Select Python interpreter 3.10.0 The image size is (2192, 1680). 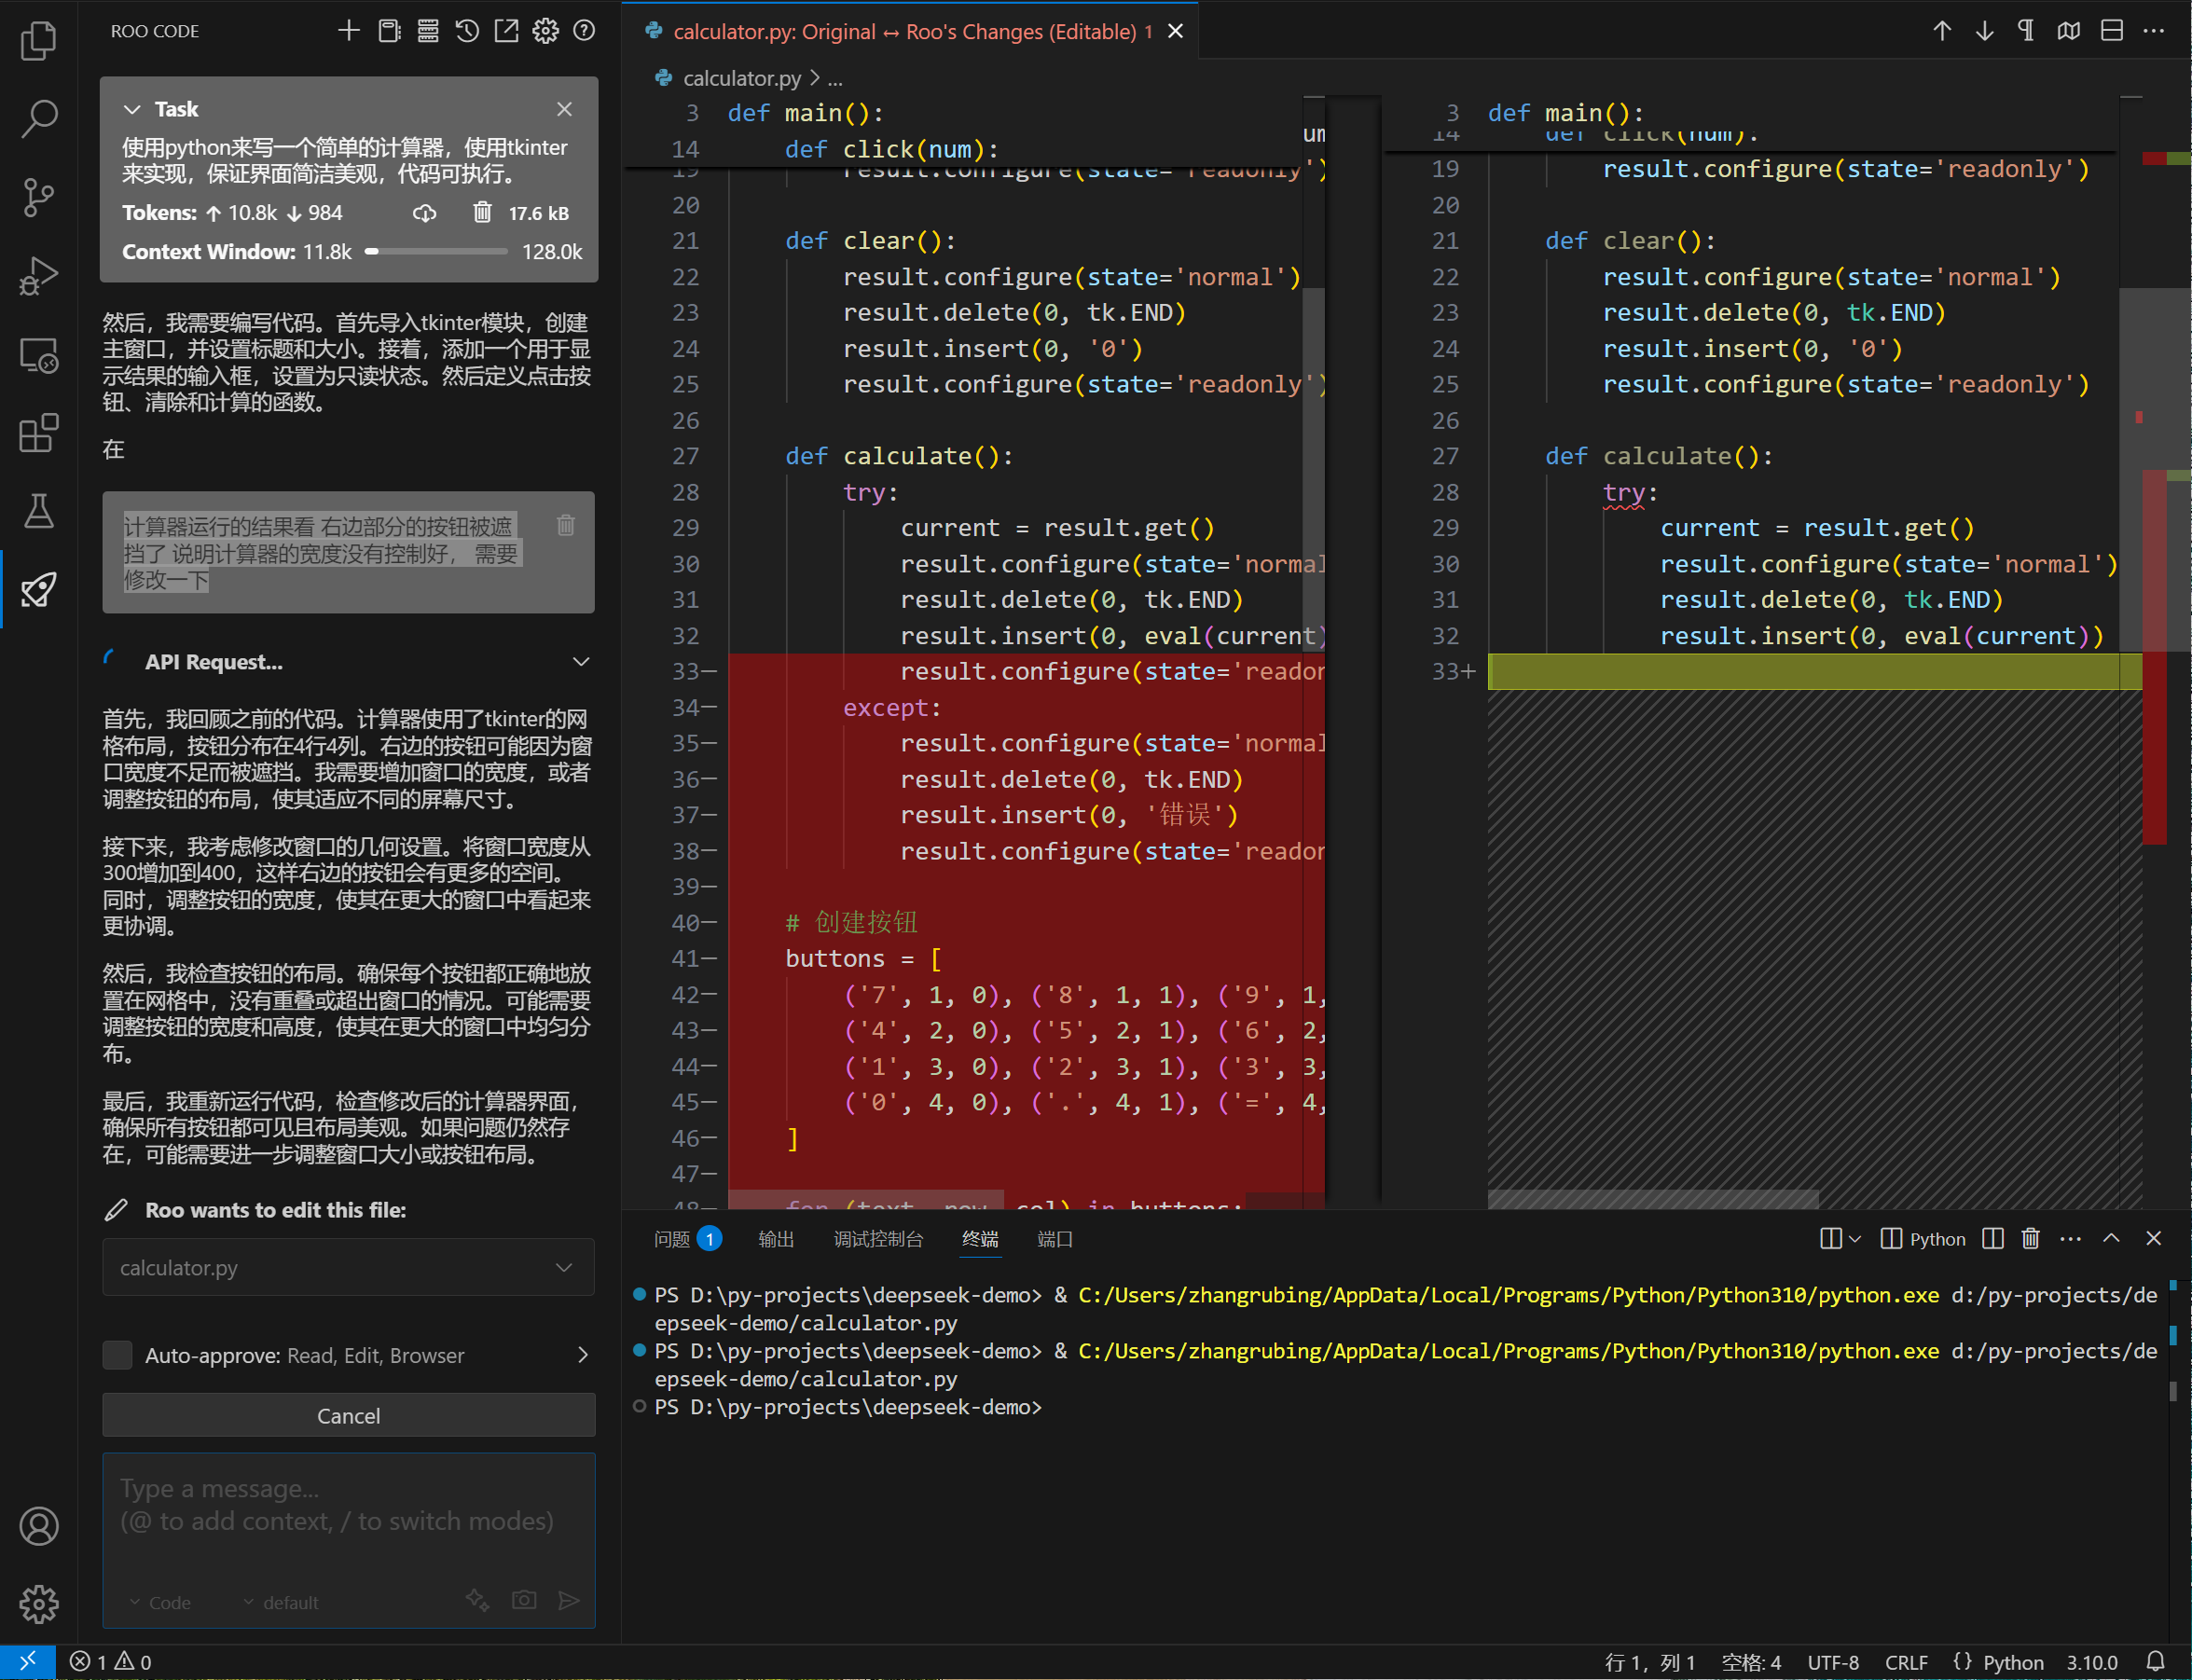point(2092,1662)
